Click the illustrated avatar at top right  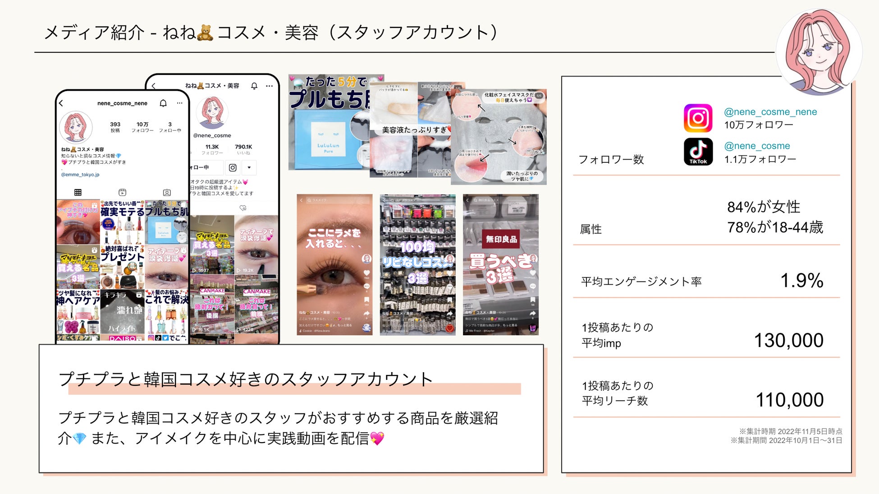819,51
